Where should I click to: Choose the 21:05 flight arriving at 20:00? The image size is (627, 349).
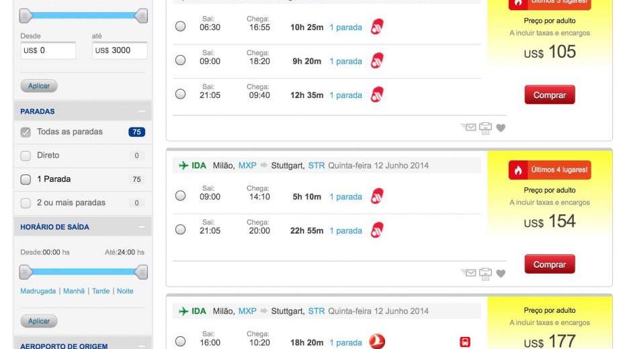tap(180, 230)
